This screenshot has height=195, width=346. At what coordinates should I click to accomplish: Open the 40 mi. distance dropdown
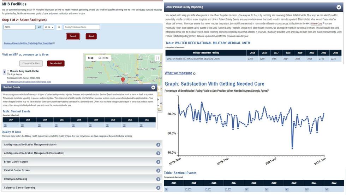pyautogui.click(x=48, y=27)
